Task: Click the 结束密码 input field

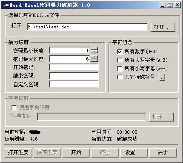Action: click(74, 76)
